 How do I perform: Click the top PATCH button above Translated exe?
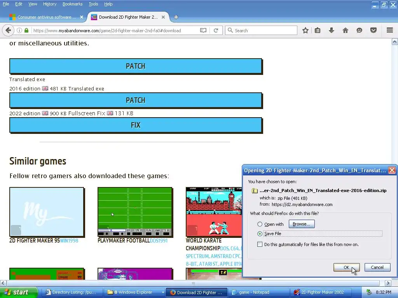[x=136, y=66]
